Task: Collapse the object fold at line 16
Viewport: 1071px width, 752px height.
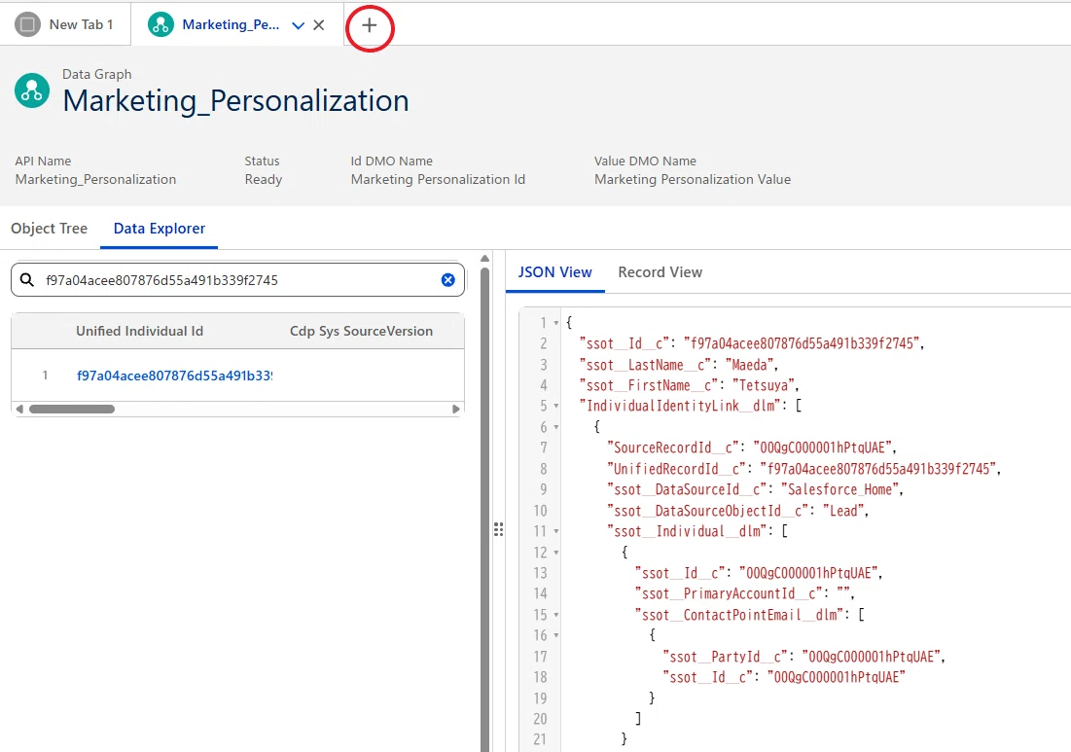Action: click(x=556, y=635)
